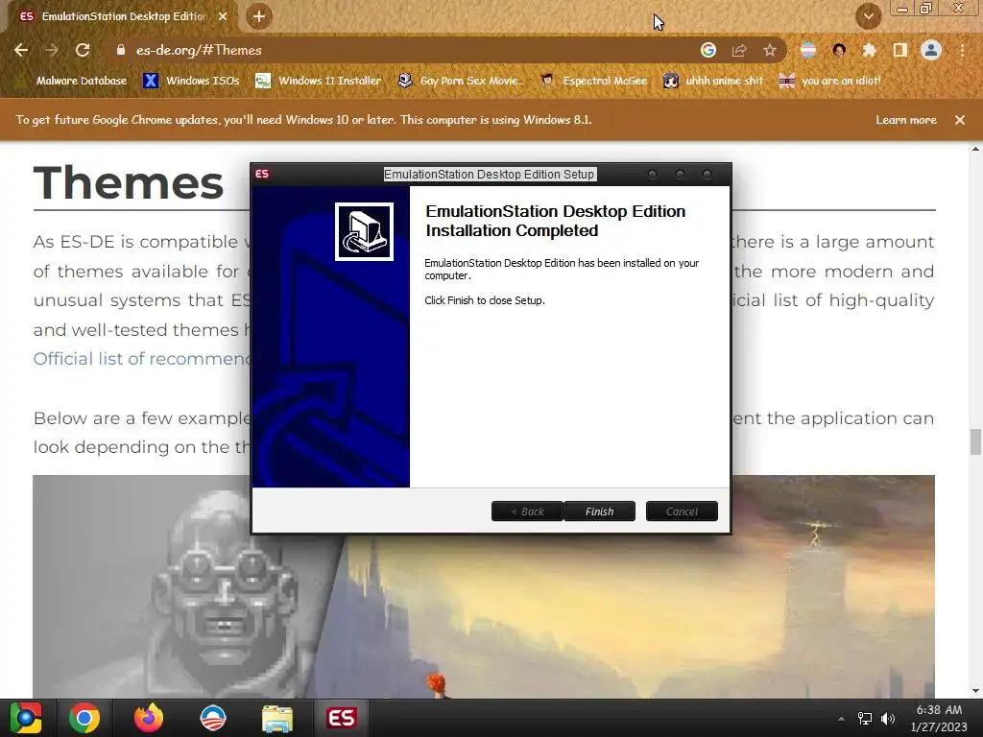Screen dimensions: 983x737
Task: Dismiss the Chrome update infobar
Action: 960,120
